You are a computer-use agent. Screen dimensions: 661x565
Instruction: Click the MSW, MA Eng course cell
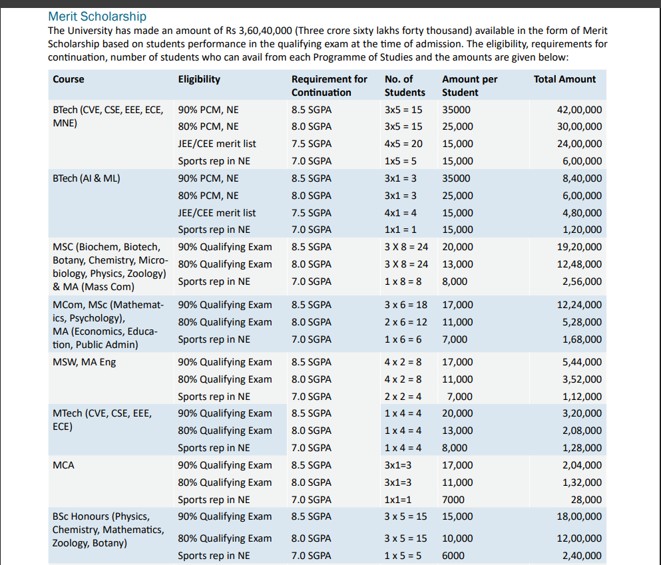(84, 362)
